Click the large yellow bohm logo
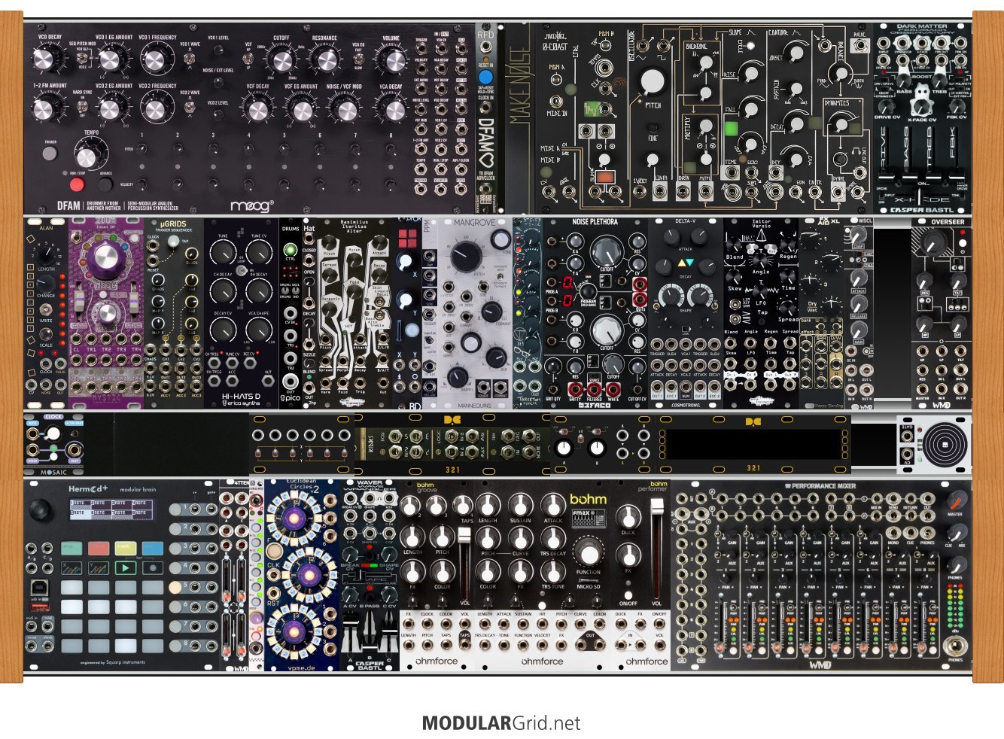 tap(588, 499)
